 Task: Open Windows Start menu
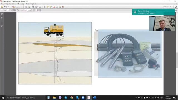pyautogui.click(x=3, y=97)
